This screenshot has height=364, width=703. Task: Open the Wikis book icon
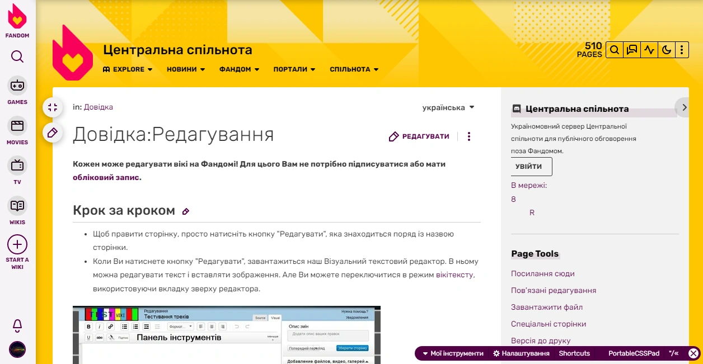pyautogui.click(x=17, y=206)
